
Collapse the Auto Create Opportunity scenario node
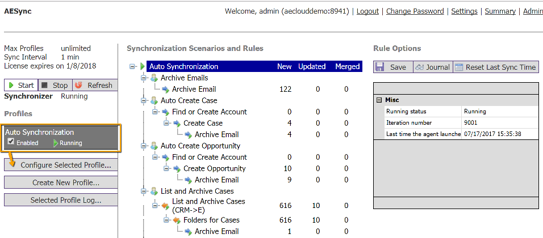pos(144,146)
